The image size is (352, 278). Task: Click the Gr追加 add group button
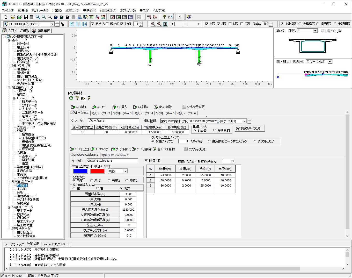(x=78, y=107)
